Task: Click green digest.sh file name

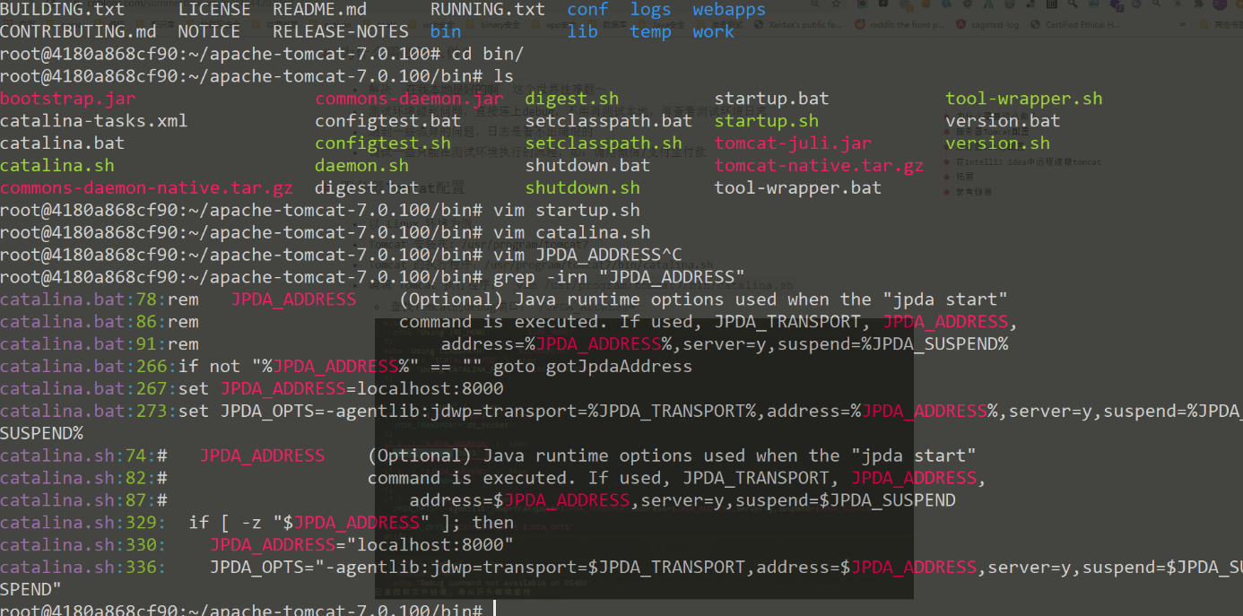Action: click(572, 99)
